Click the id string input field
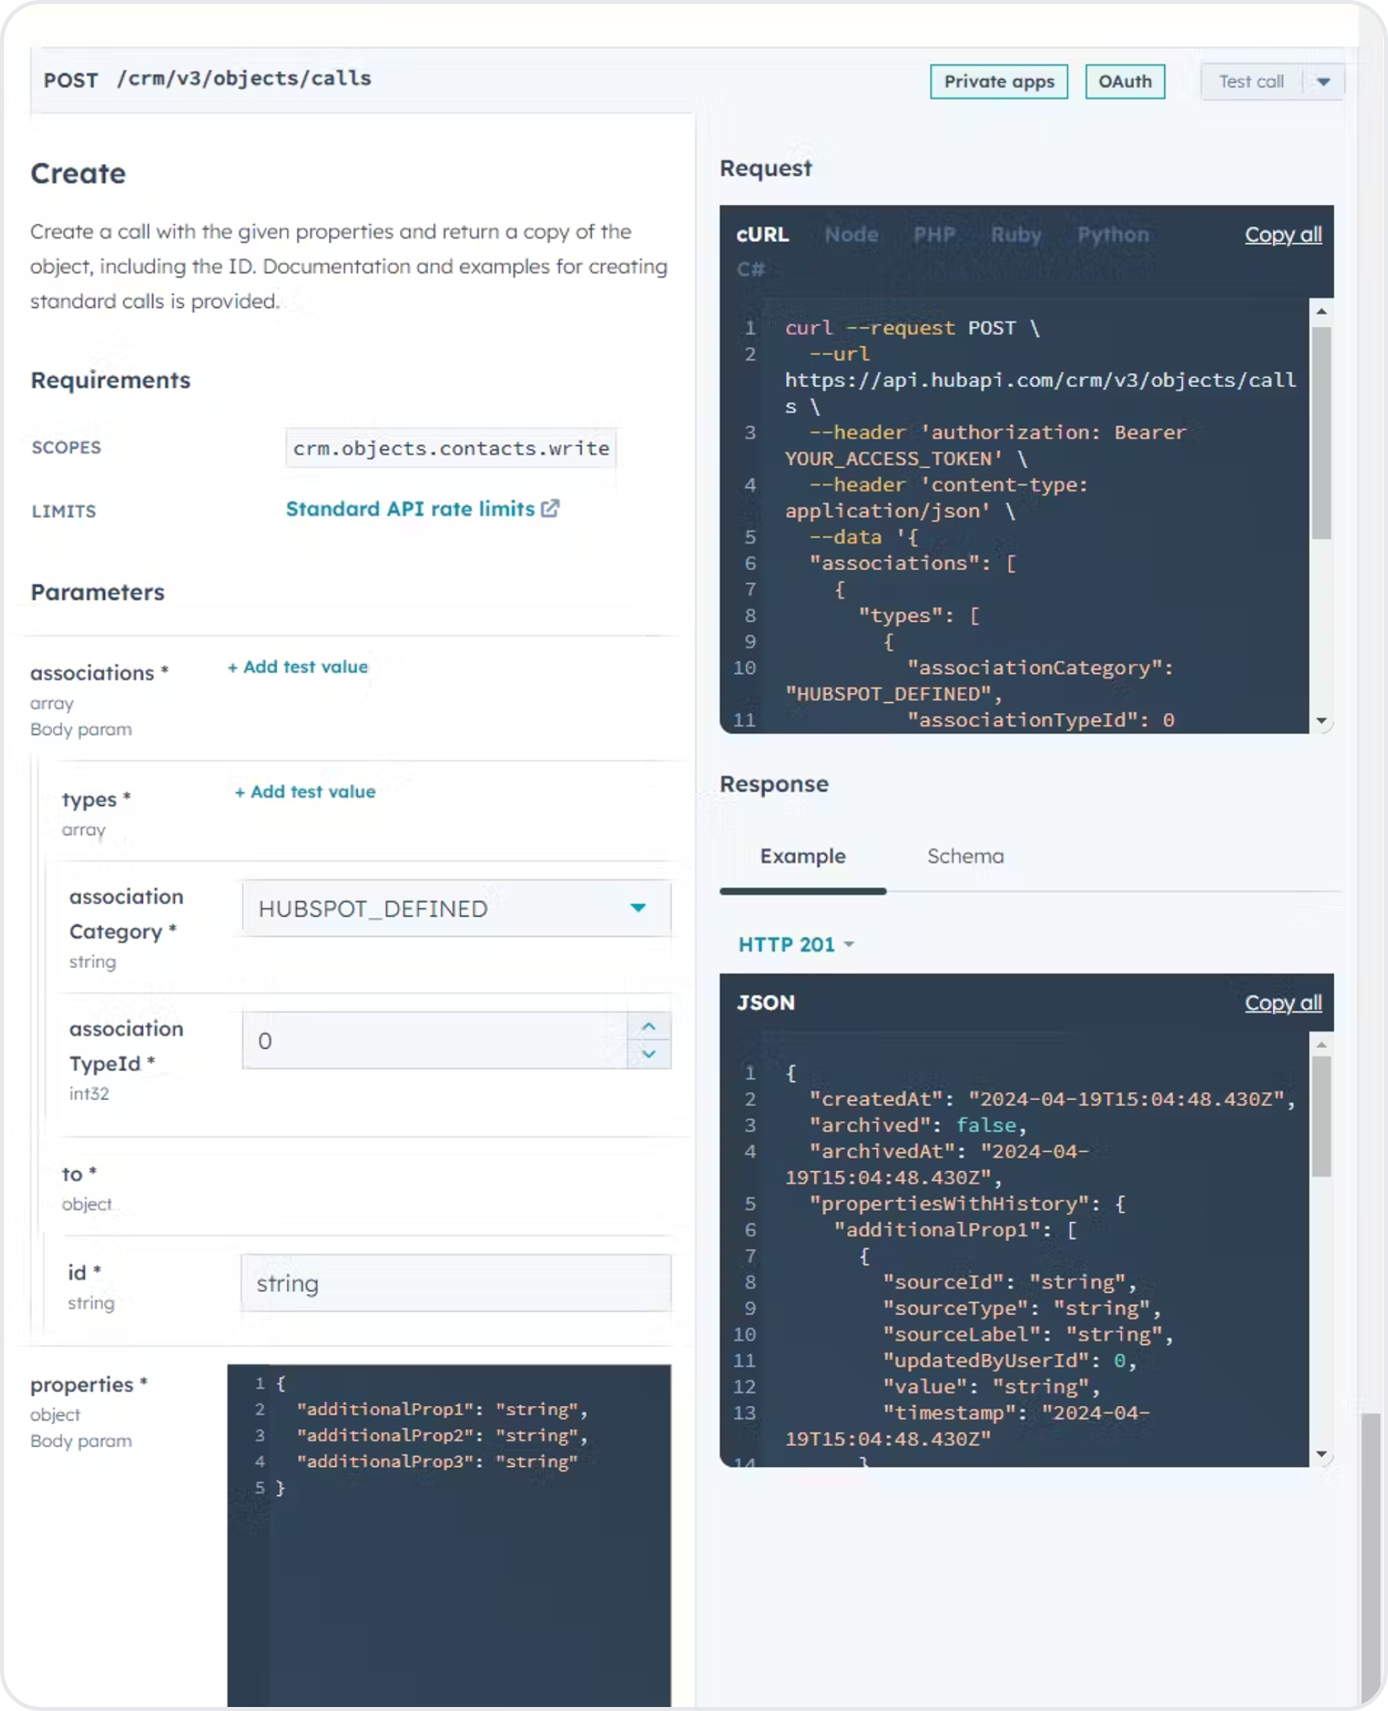This screenshot has width=1388, height=1711. (456, 1283)
